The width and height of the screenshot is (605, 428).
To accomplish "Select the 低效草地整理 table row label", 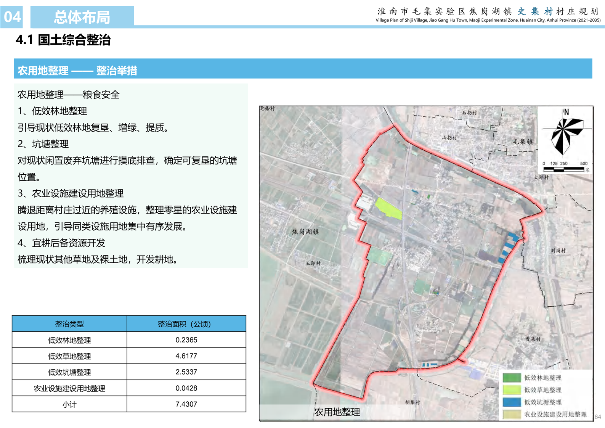I will pyautogui.click(x=69, y=356).
